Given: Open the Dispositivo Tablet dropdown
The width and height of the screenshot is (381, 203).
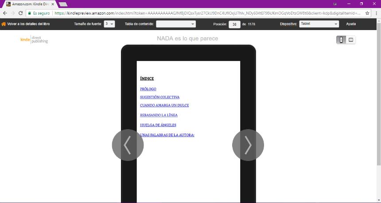Looking at the screenshot, I should [x=319, y=24].
